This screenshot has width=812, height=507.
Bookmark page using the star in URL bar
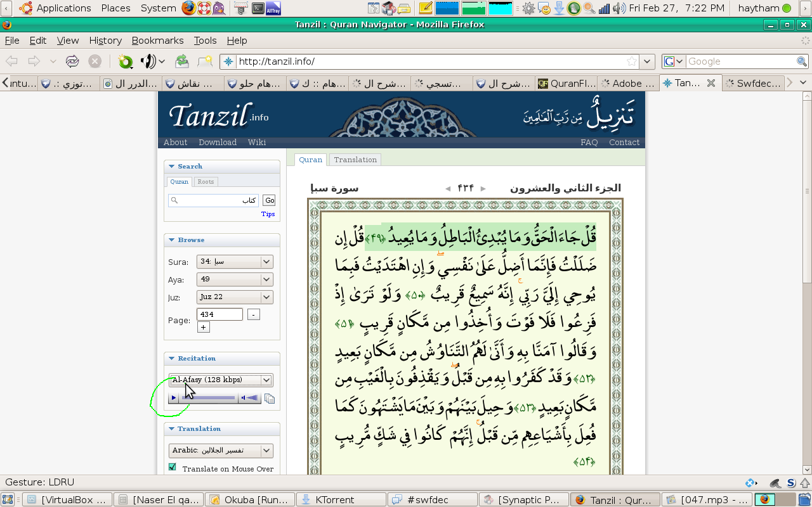click(x=631, y=61)
